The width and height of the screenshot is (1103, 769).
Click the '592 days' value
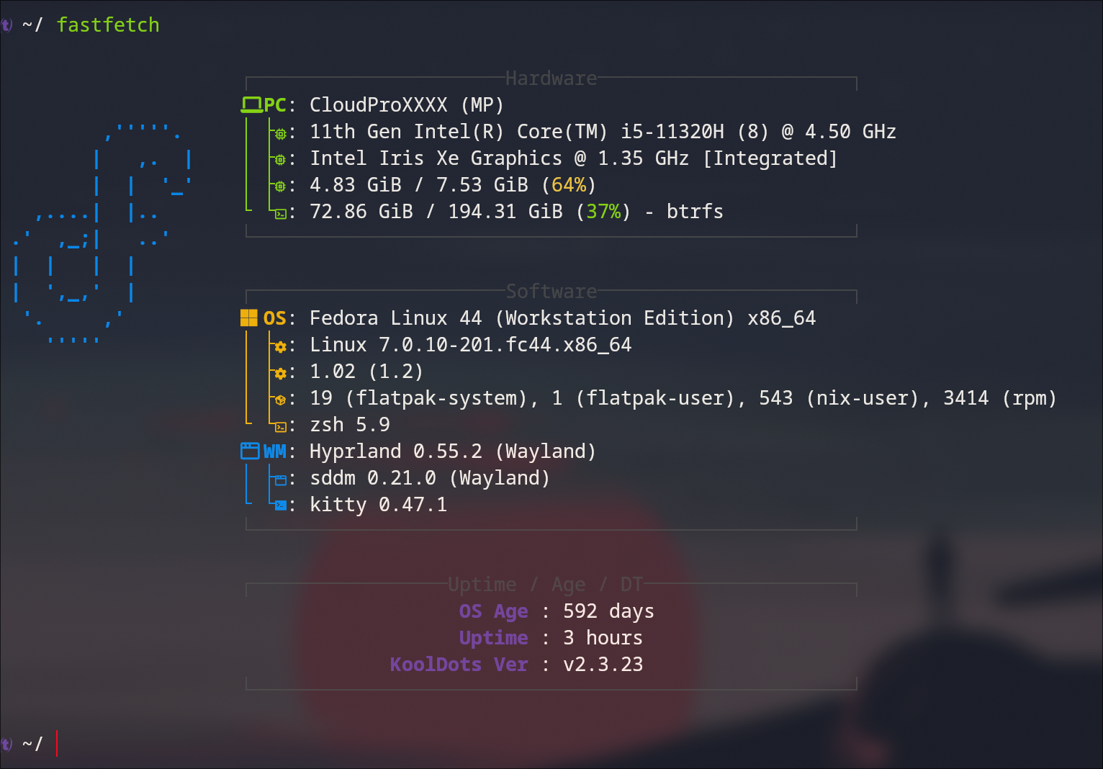coord(608,611)
